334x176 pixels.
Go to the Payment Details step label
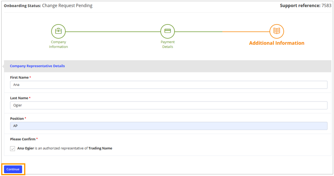coord(167,44)
